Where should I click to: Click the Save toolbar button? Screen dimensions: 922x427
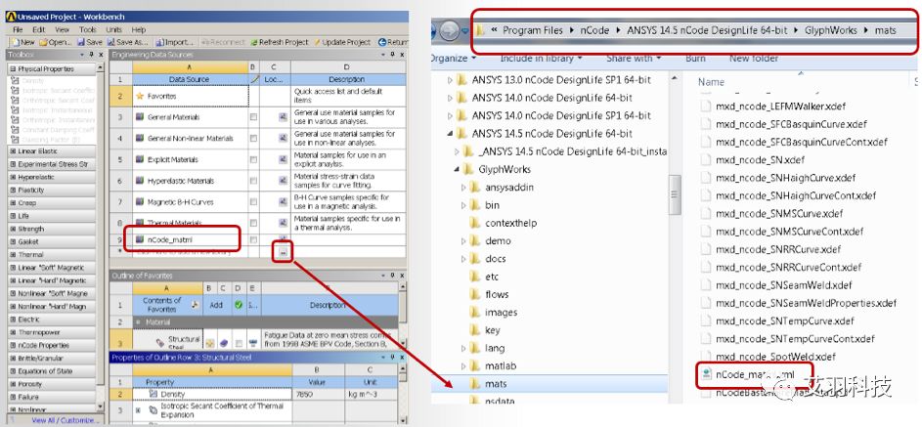coord(90,42)
